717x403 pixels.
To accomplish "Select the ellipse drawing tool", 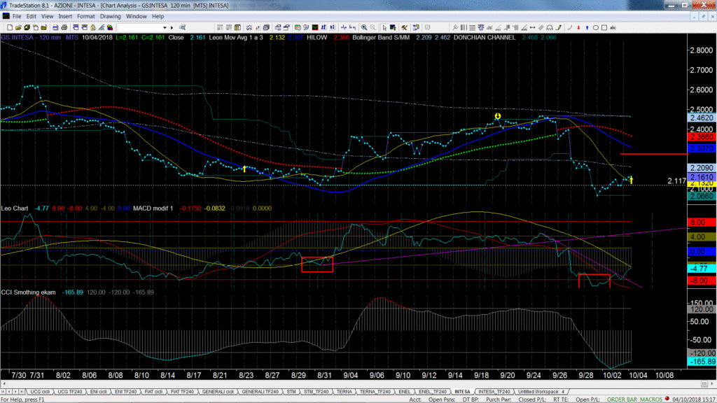I will point(596,27).
